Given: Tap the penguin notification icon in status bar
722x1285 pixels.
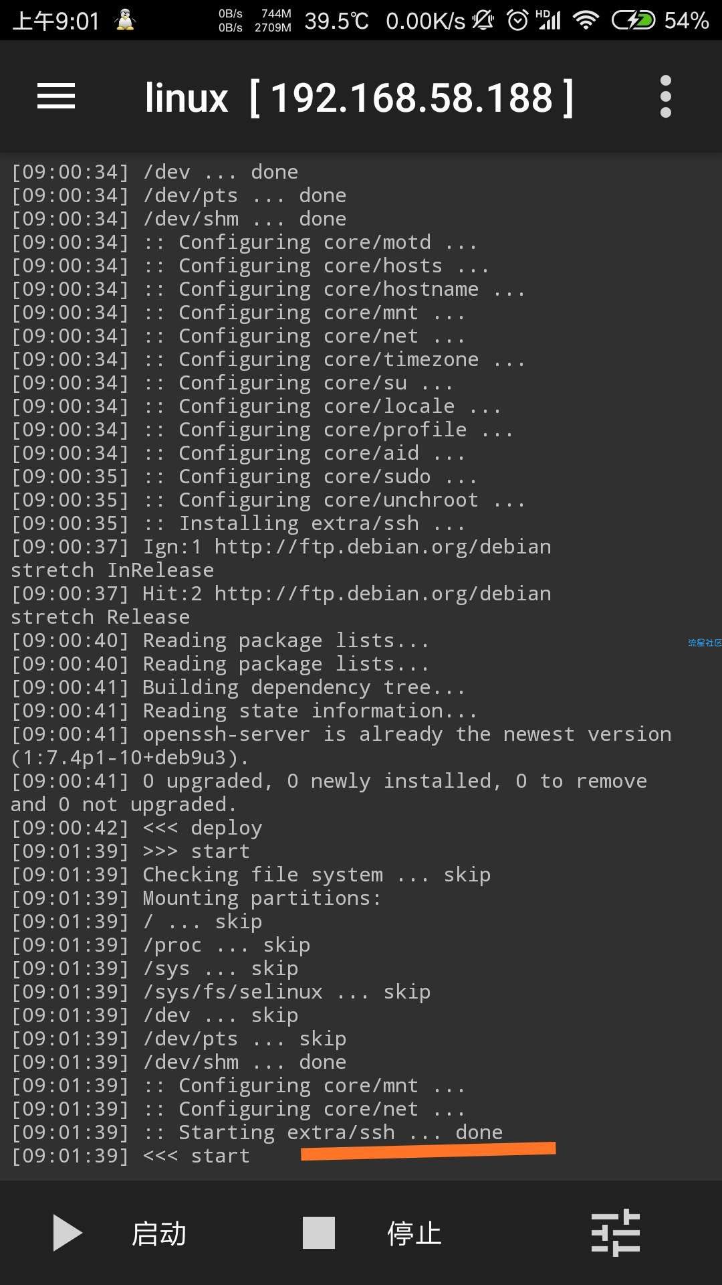Looking at the screenshot, I should [x=124, y=20].
